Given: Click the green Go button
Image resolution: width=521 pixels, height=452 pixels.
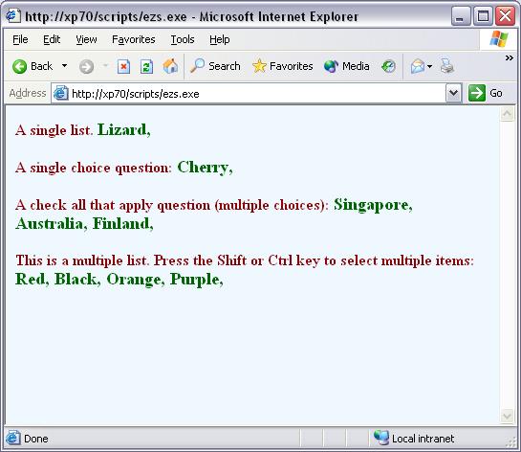Looking at the screenshot, I should [486, 93].
